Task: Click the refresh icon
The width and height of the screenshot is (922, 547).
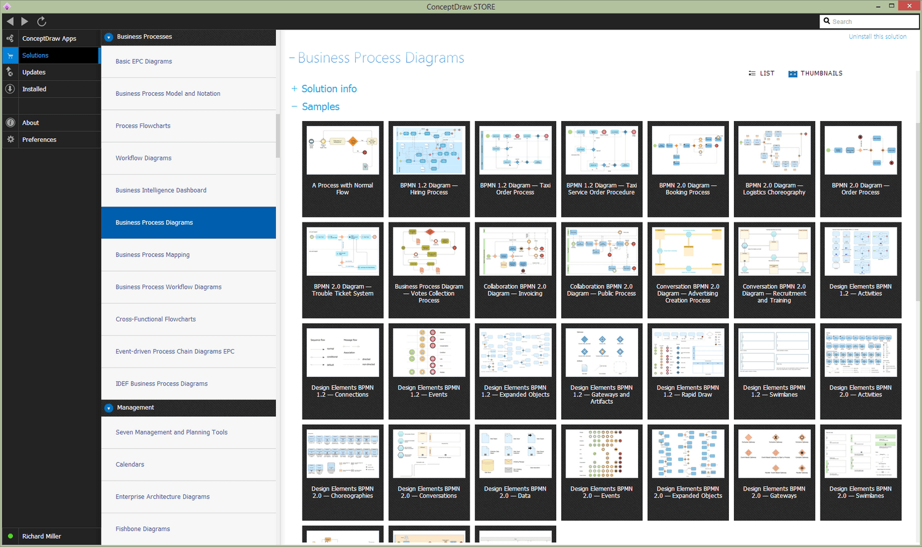Action: (x=42, y=22)
